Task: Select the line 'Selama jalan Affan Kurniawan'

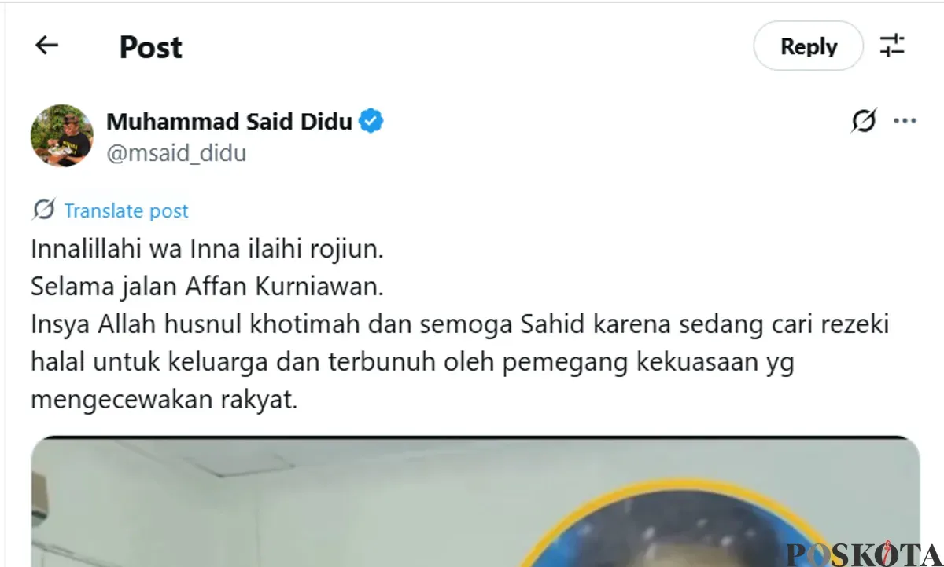Action: (x=207, y=287)
